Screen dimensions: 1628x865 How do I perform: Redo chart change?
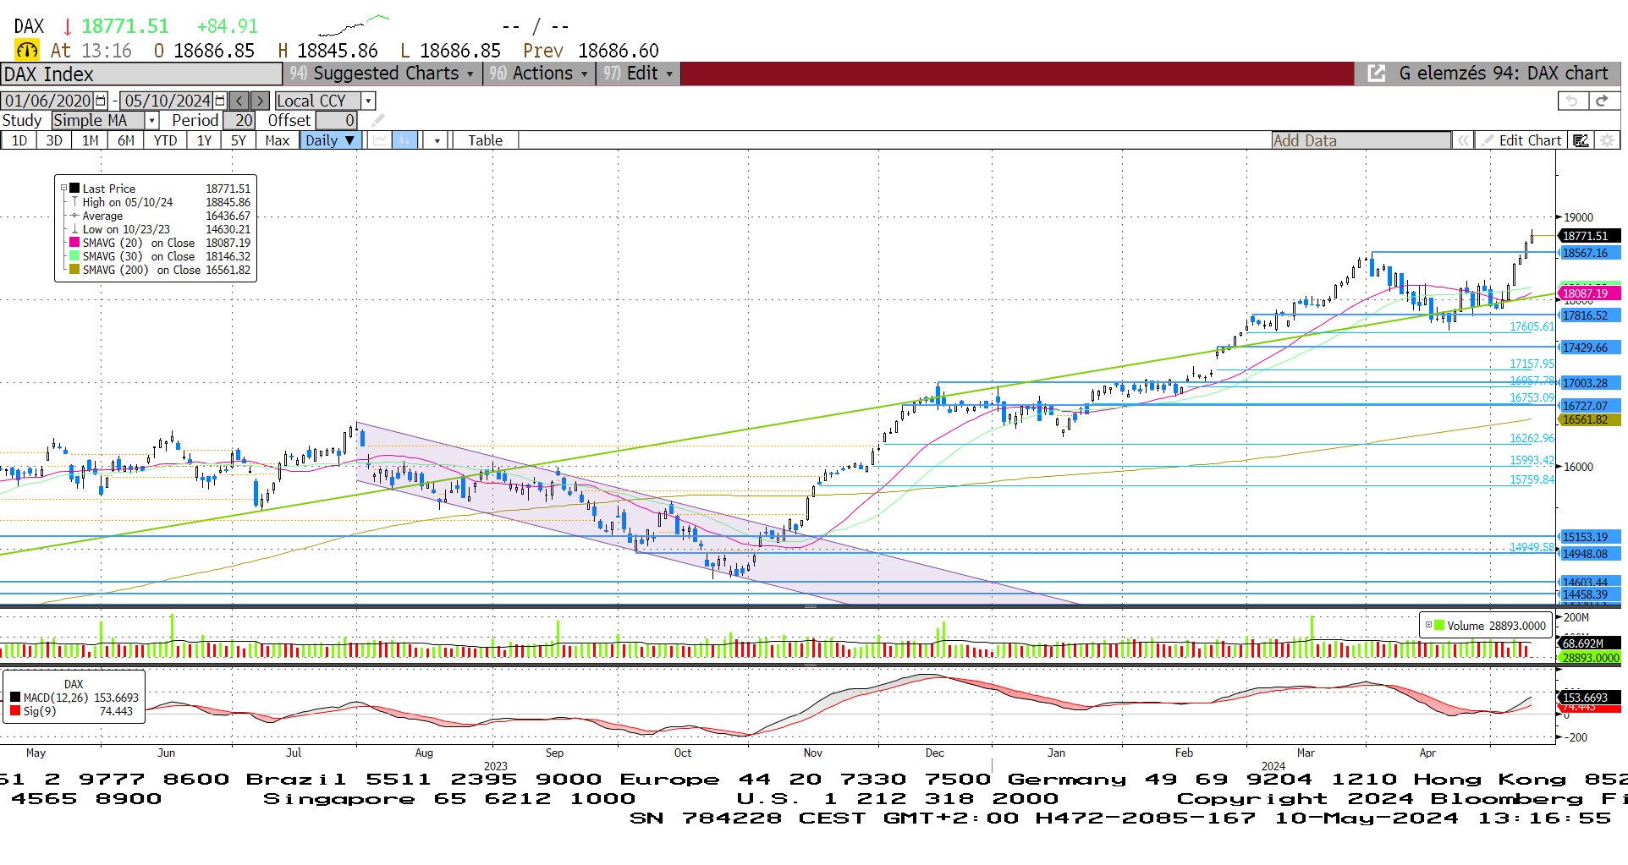pos(1602,101)
